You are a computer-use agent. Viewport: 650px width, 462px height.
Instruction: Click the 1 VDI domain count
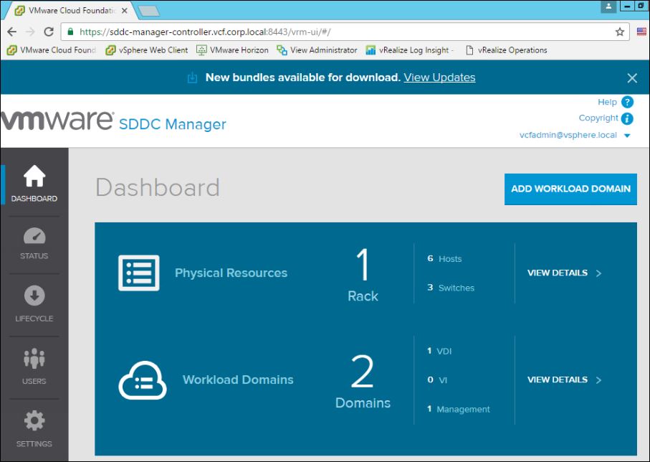439,352
